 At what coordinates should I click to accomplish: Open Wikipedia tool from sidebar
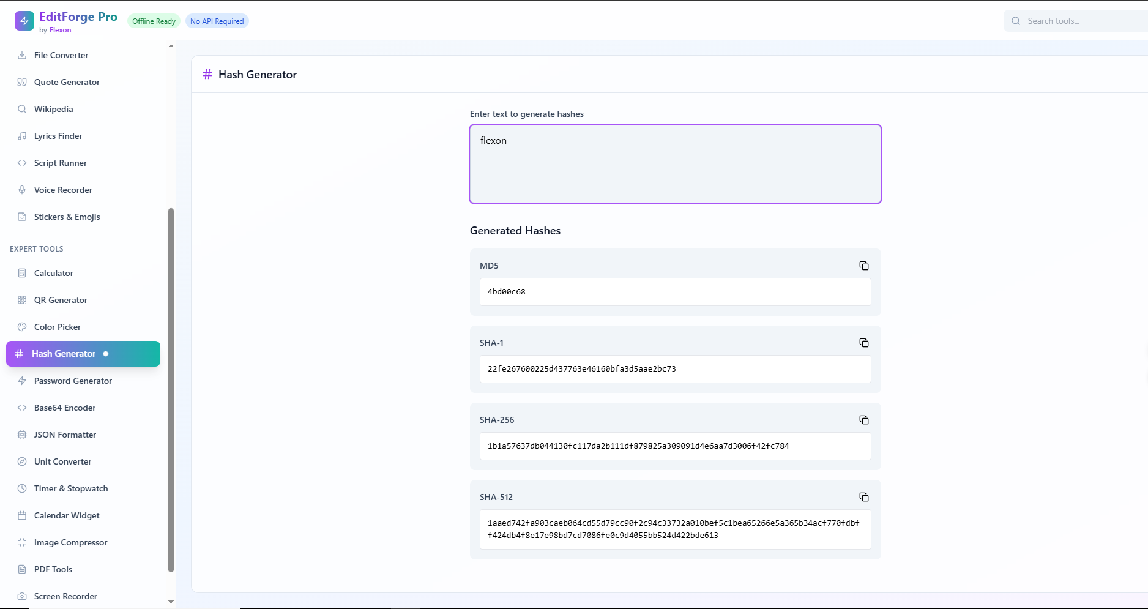[x=83, y=109]
